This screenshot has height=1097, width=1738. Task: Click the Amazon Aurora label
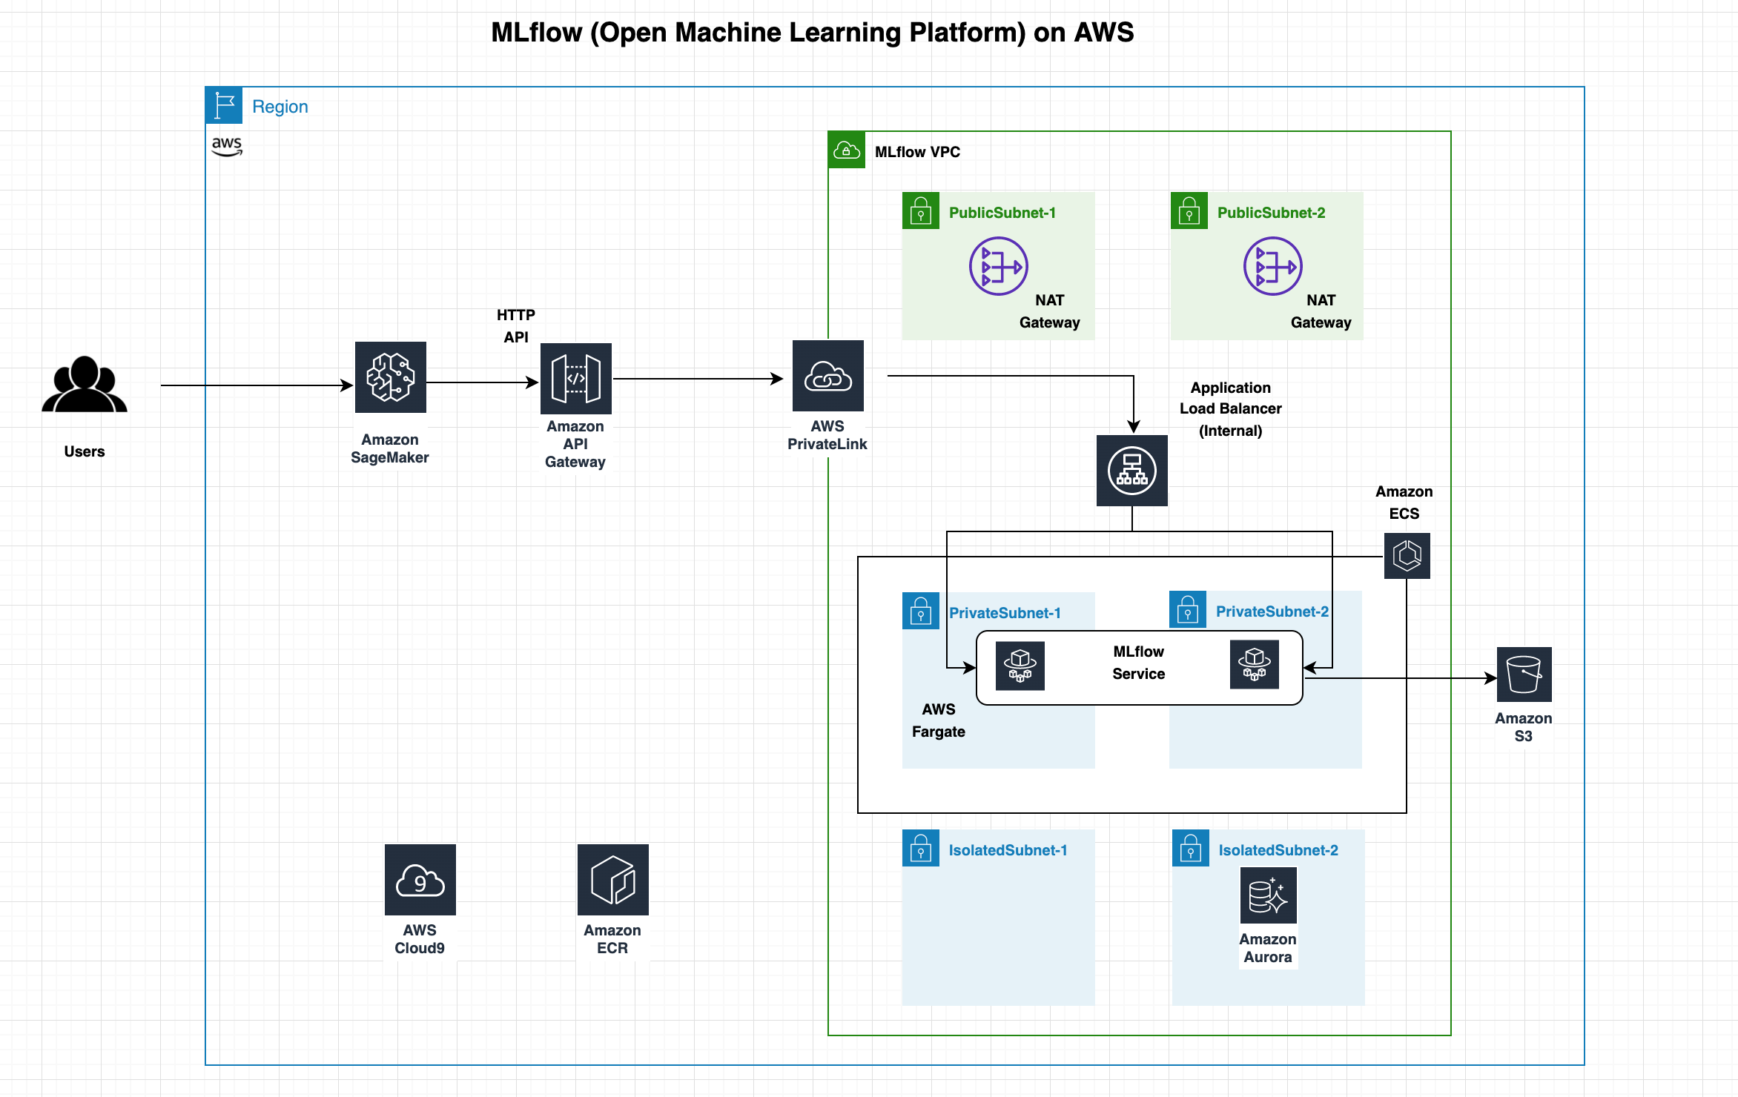click(1268, 948)
